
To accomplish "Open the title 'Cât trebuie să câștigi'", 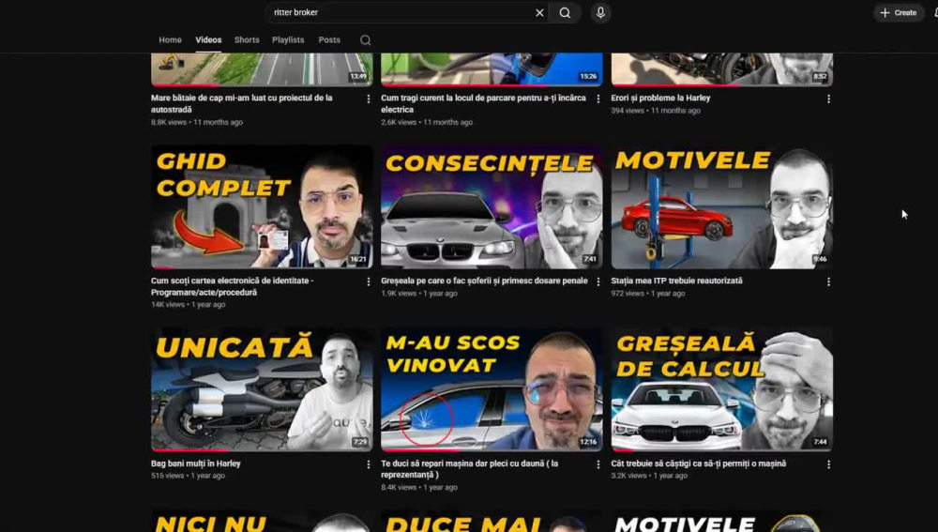I will click(x=699, y=464).
